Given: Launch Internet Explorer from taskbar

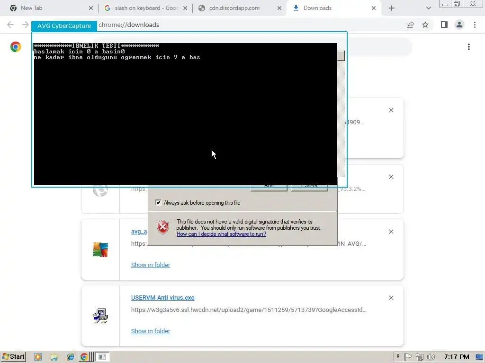Looking at the screenshot, I should tap(71, 357).
